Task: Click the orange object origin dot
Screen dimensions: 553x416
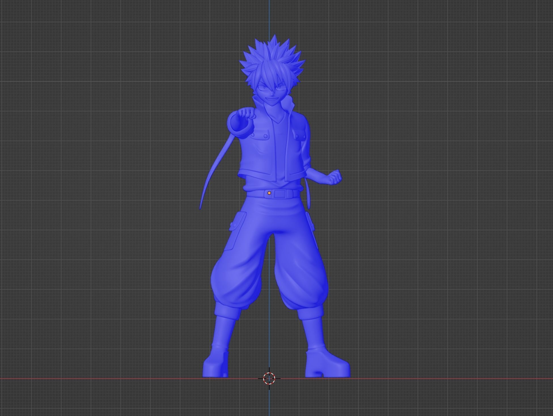Action: pyautogui.click(x=269, y=193)
